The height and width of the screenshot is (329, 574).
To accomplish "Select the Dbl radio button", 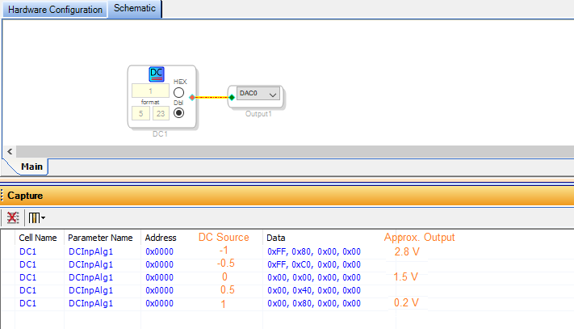I will coord(178,113).
